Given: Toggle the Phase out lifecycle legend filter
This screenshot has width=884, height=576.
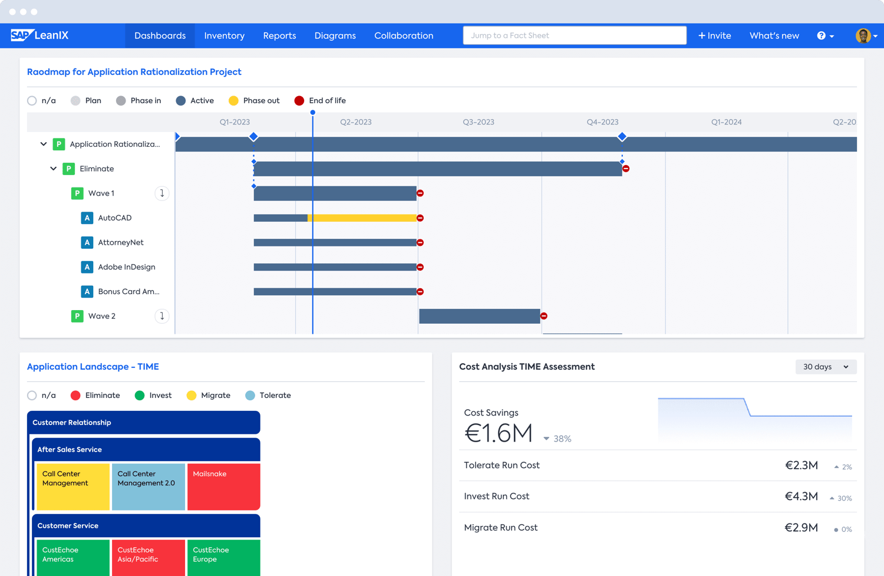Looking at the screenshot, I should coord(234,100).
